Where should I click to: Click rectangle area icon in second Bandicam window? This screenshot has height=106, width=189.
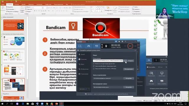[x=151, y=74]
